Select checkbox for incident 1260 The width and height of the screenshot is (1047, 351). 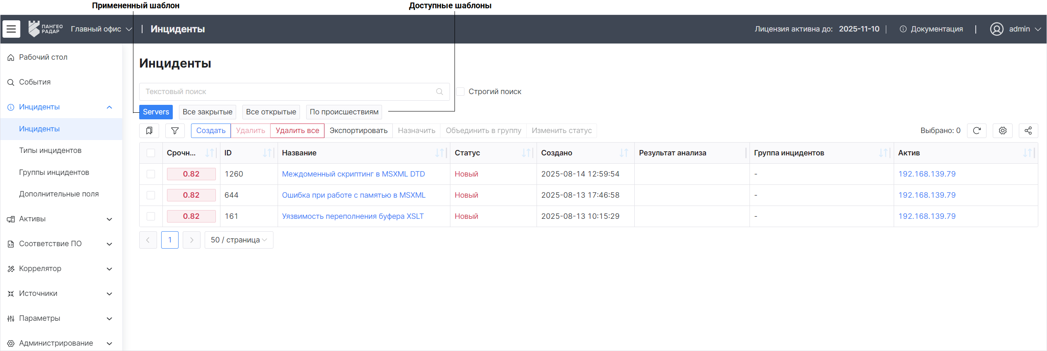pyautogui.click(x=151, y=174)
